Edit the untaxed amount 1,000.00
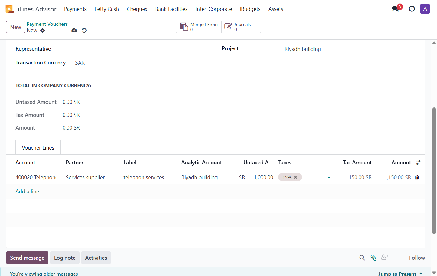This screenshot has width=437, height=276. (263, 177)
